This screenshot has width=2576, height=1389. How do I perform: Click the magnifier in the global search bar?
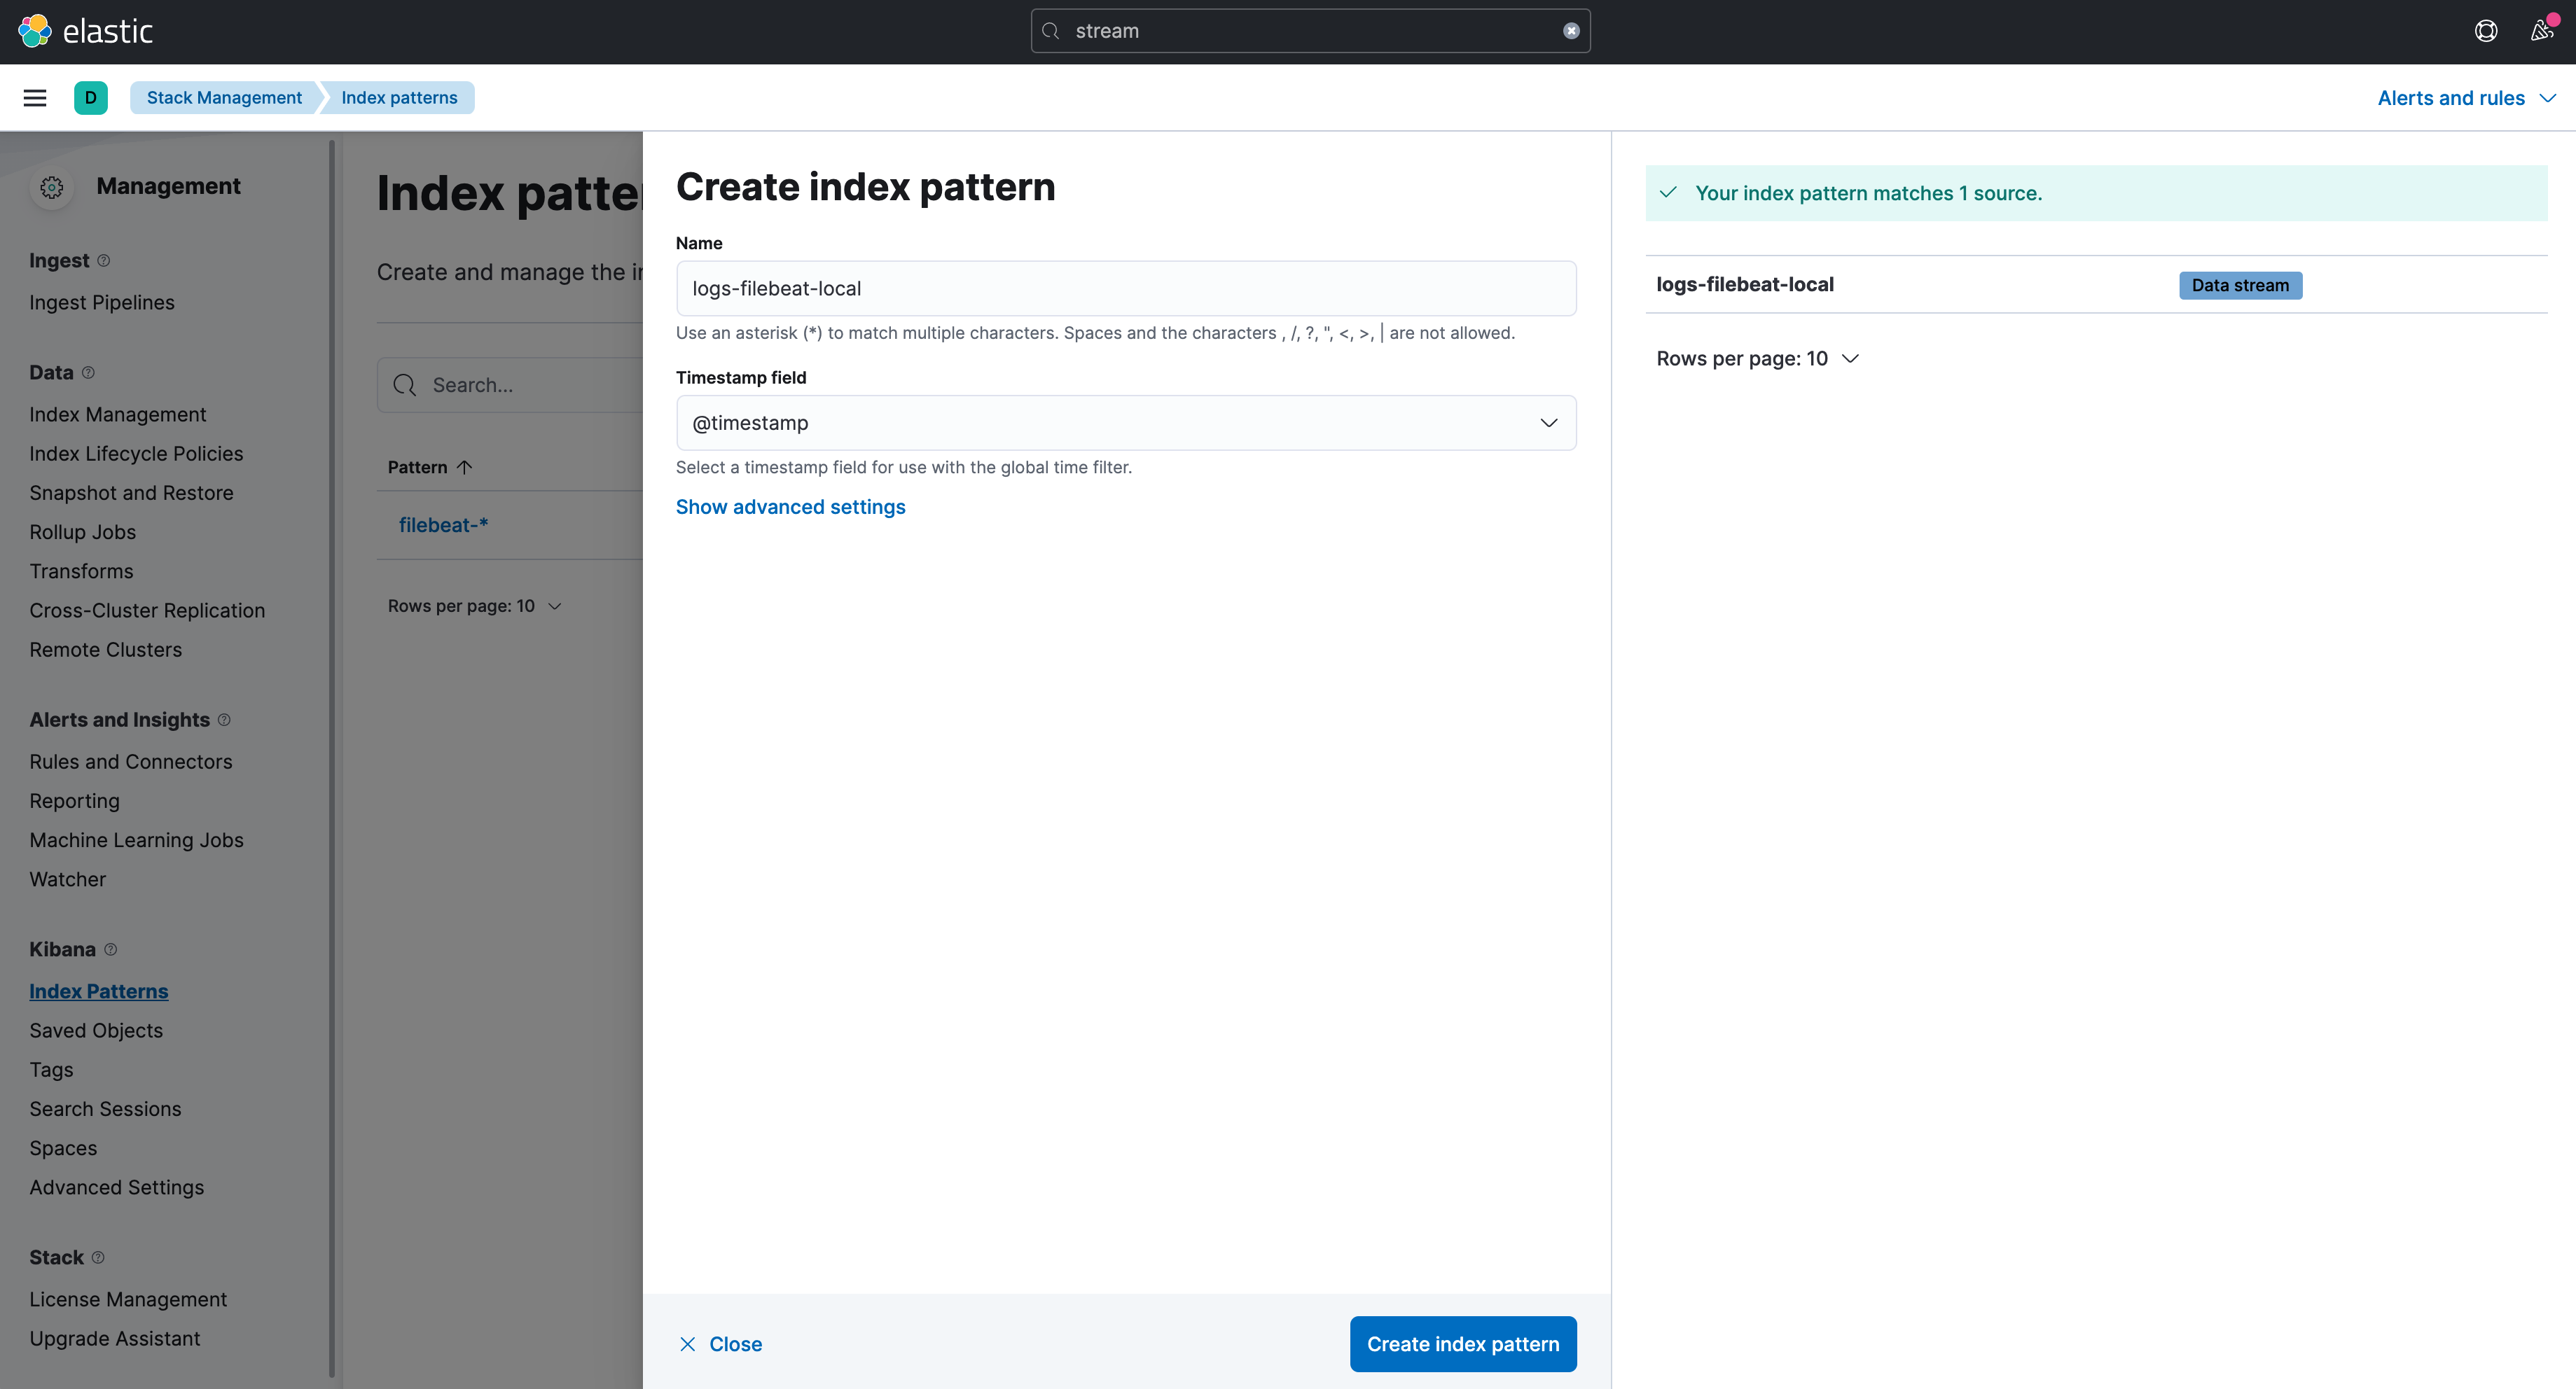pyautogui.click(x=1051, y=31)
